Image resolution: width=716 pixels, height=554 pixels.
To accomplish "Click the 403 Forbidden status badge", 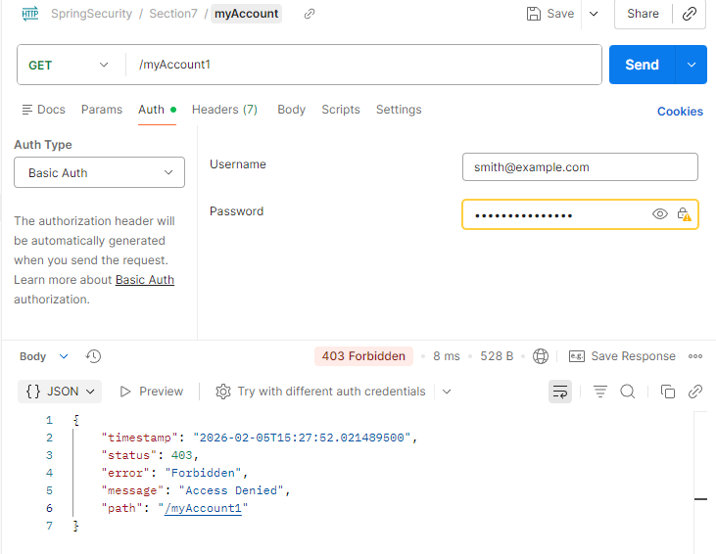I will click(x=363, y=356).
